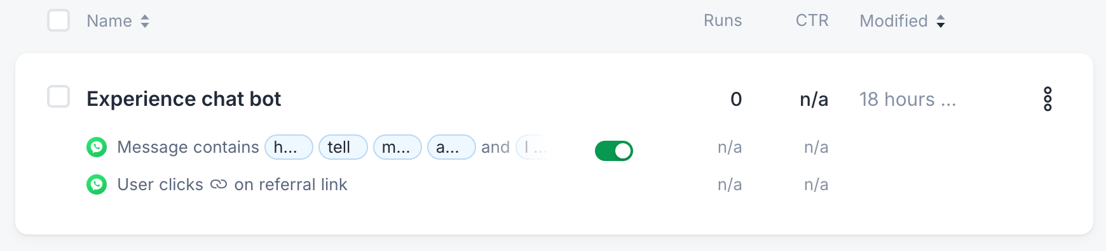This screenshot has height=251, width=1106.
Task: Click the WhatsApp icon beside User clicks
Action: (x=97, y=184)
